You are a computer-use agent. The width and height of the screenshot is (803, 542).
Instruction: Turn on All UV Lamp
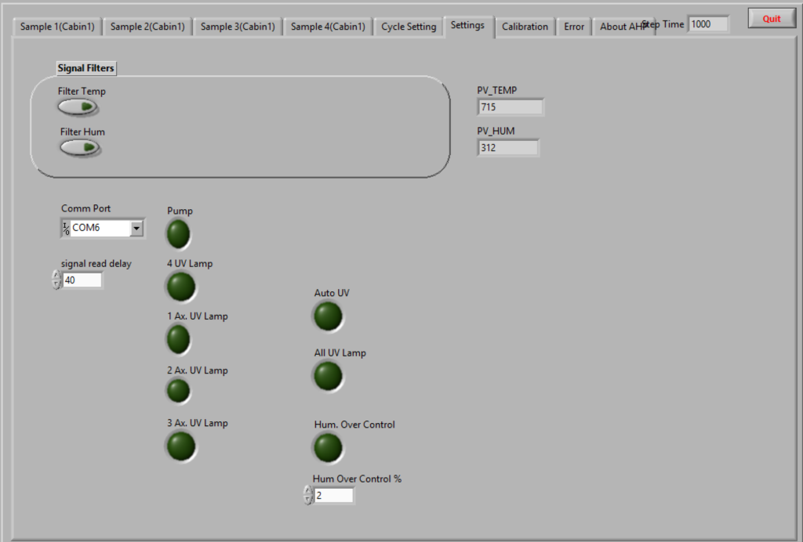coord(328,376)
